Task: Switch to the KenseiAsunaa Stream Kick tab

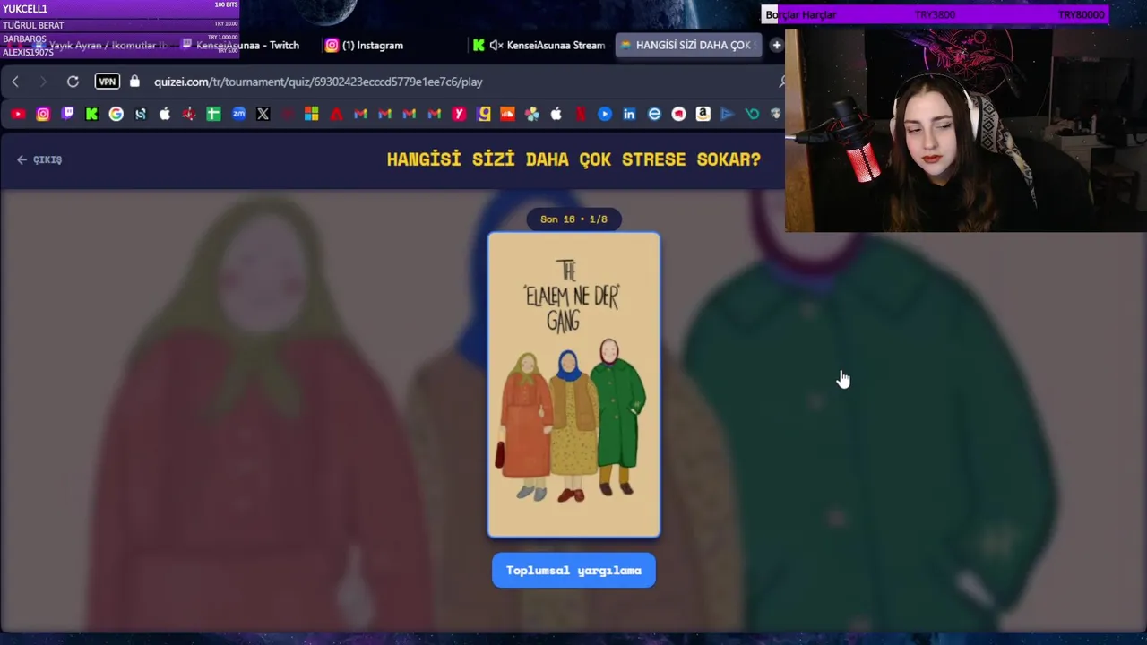Action: pos(539,45)
